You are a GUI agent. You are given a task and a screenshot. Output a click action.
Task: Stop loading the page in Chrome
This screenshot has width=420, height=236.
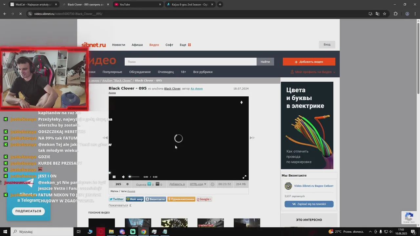20,14
